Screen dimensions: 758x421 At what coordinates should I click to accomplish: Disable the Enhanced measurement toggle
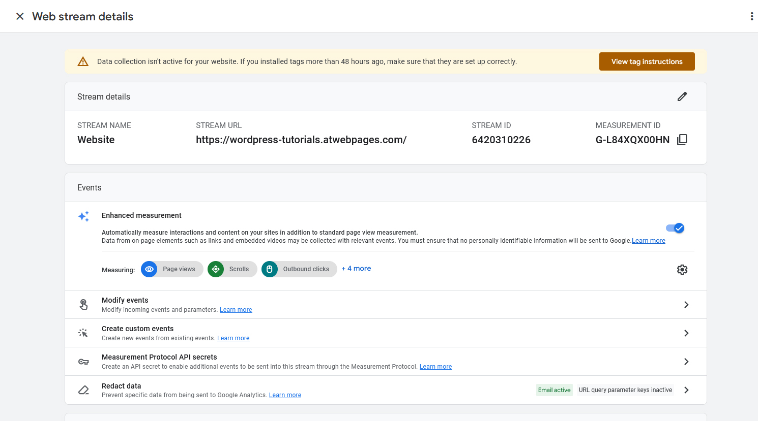pyautogui.click(x=675, y=228)
